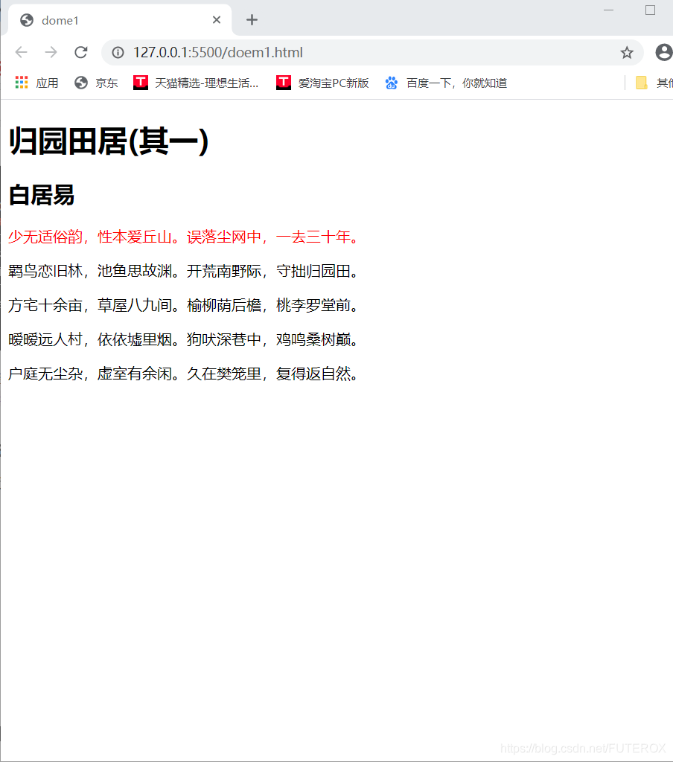Open the 京东 bookmark
Image resolution: width=673 pixels, height=762 pixels.
click(x=97, y=83)
